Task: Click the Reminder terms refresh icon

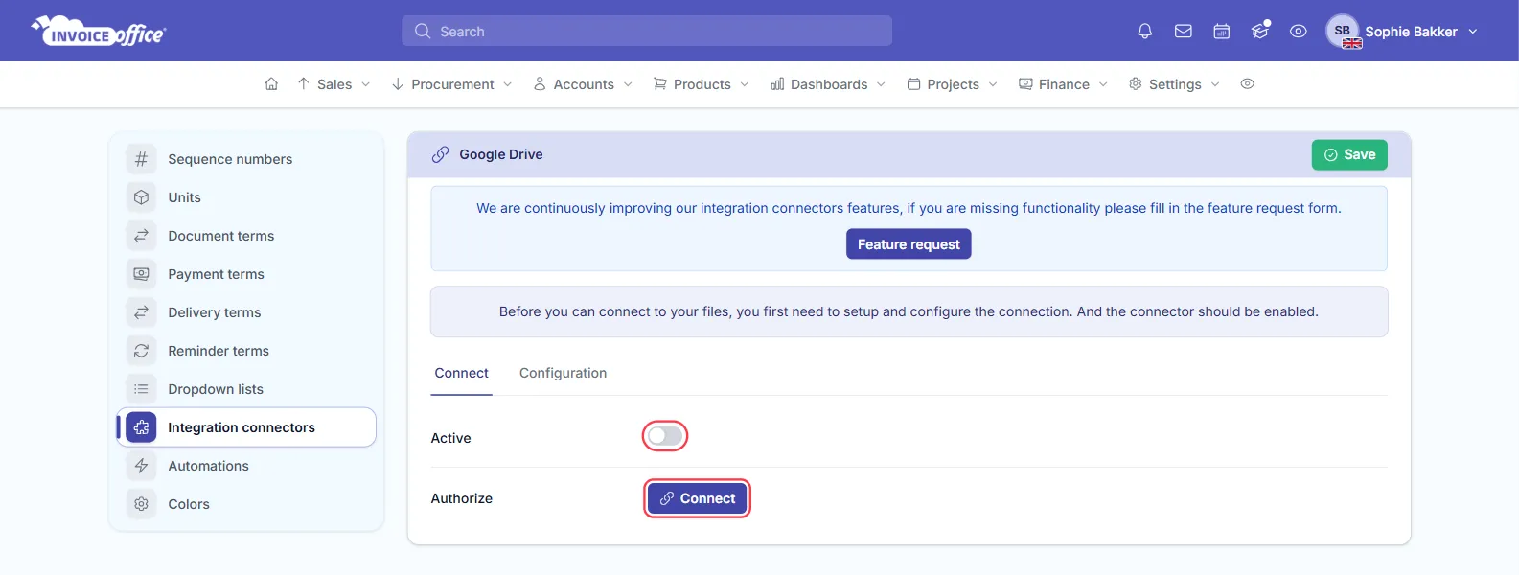Action: [x=141, y=351]
